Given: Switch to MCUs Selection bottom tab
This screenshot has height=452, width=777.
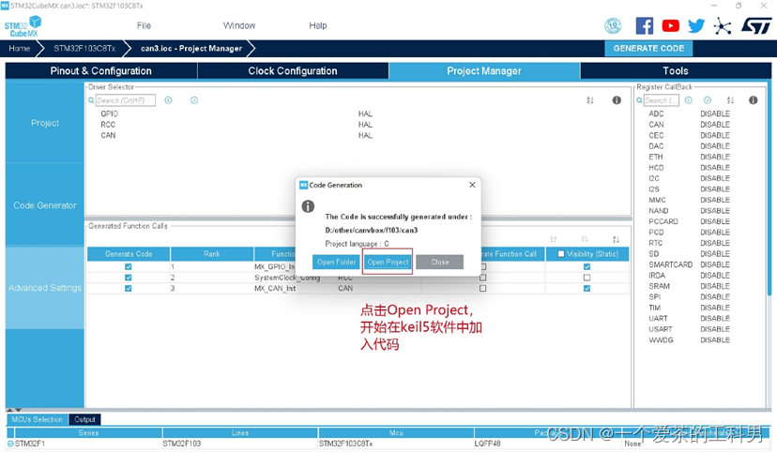Looking at the screenshot, I should click(38, 419).
